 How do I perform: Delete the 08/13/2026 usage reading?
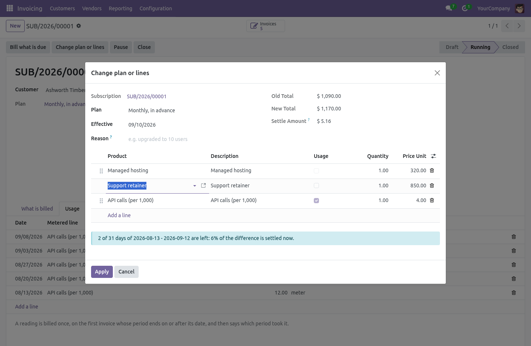[514, 293]
